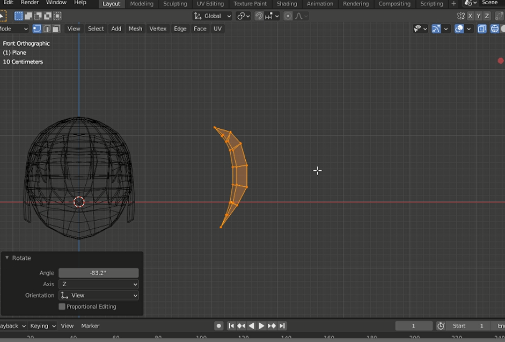Open the Select menu in viewport header
This screenshot has width=505, height=342.
[x=96, y=28]
